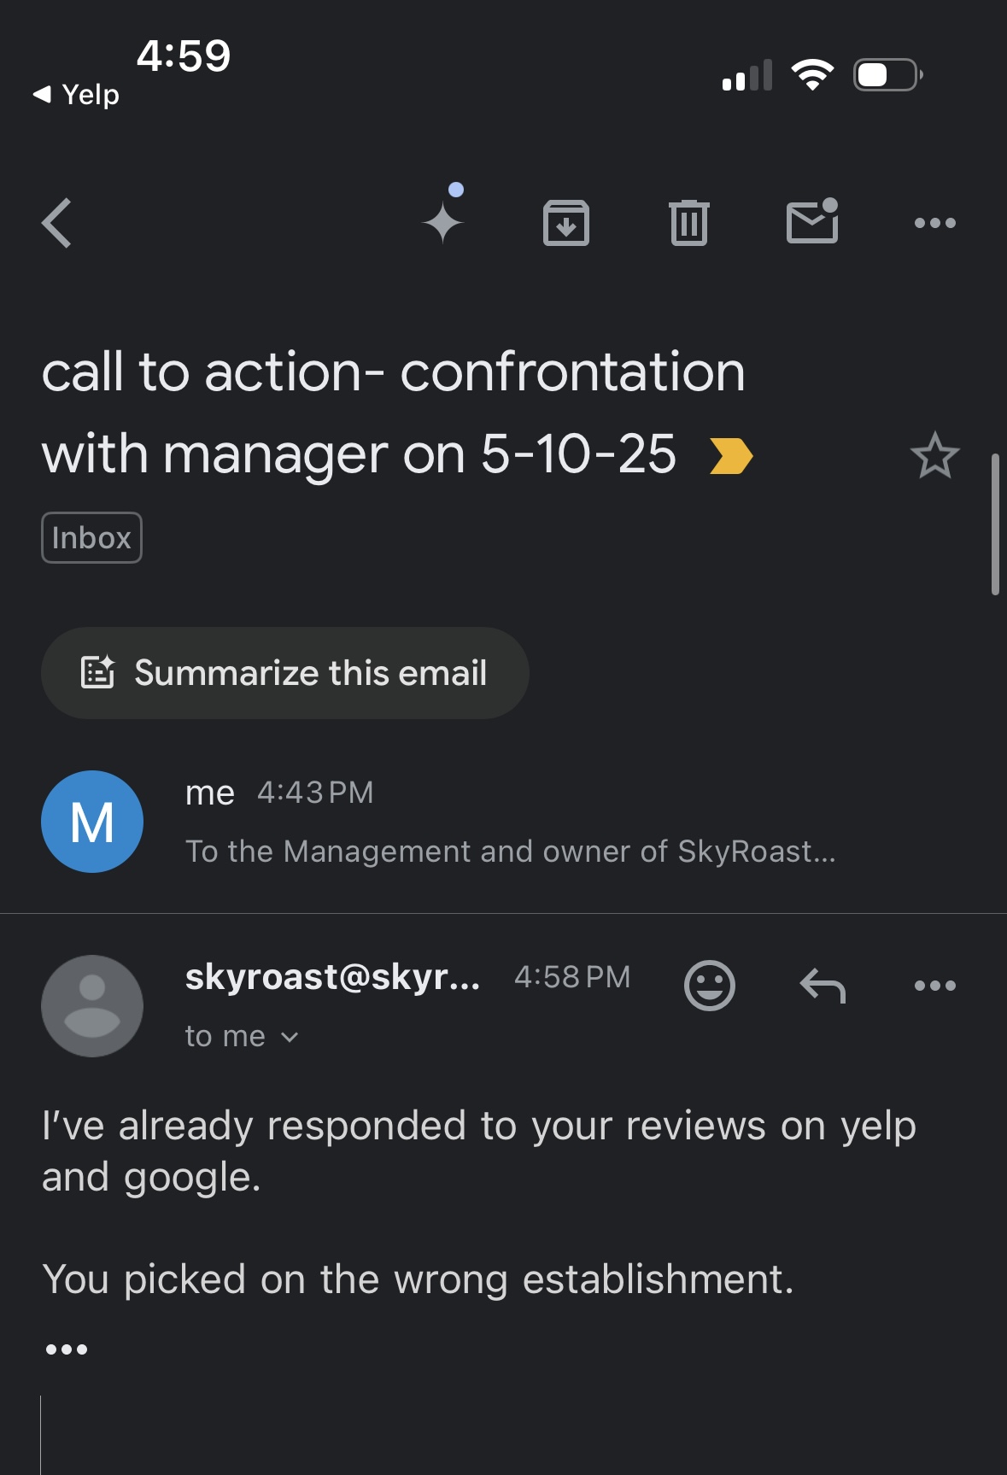
Task: Tap the Inbox label chip
Action: pyautogui.click(x=91, y=538)
